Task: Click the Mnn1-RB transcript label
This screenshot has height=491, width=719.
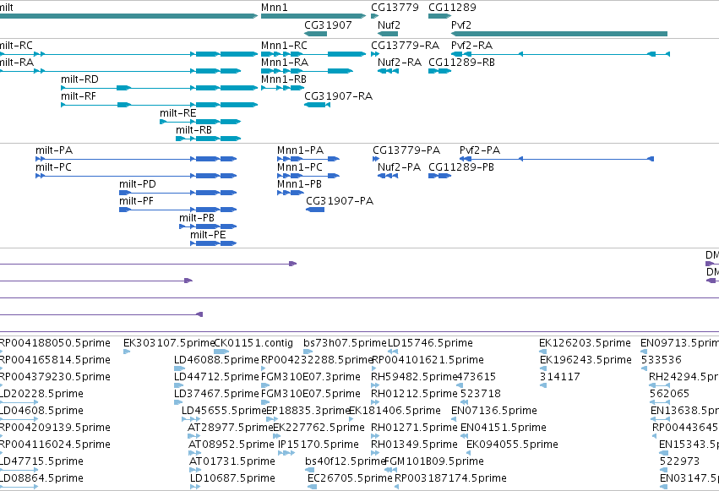Action: coord(284,79)
